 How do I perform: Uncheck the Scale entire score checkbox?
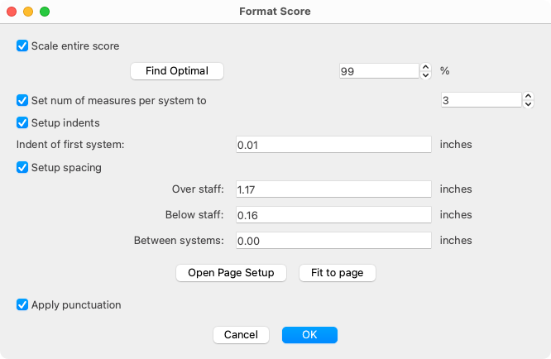22,45
